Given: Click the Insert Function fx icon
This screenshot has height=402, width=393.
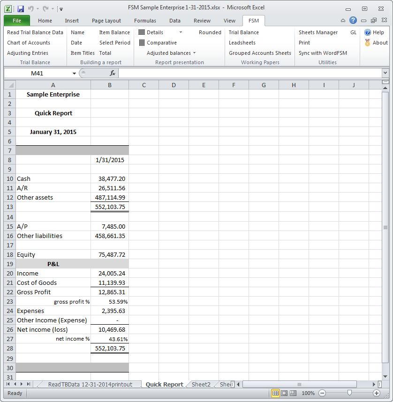Looking at the screenshot, I should (113, 73).
